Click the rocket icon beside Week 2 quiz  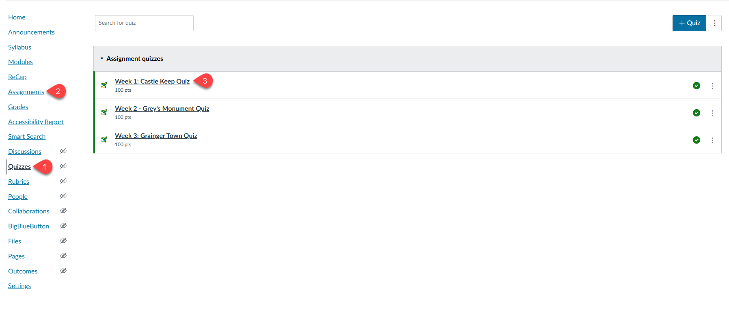coord(104,112)
